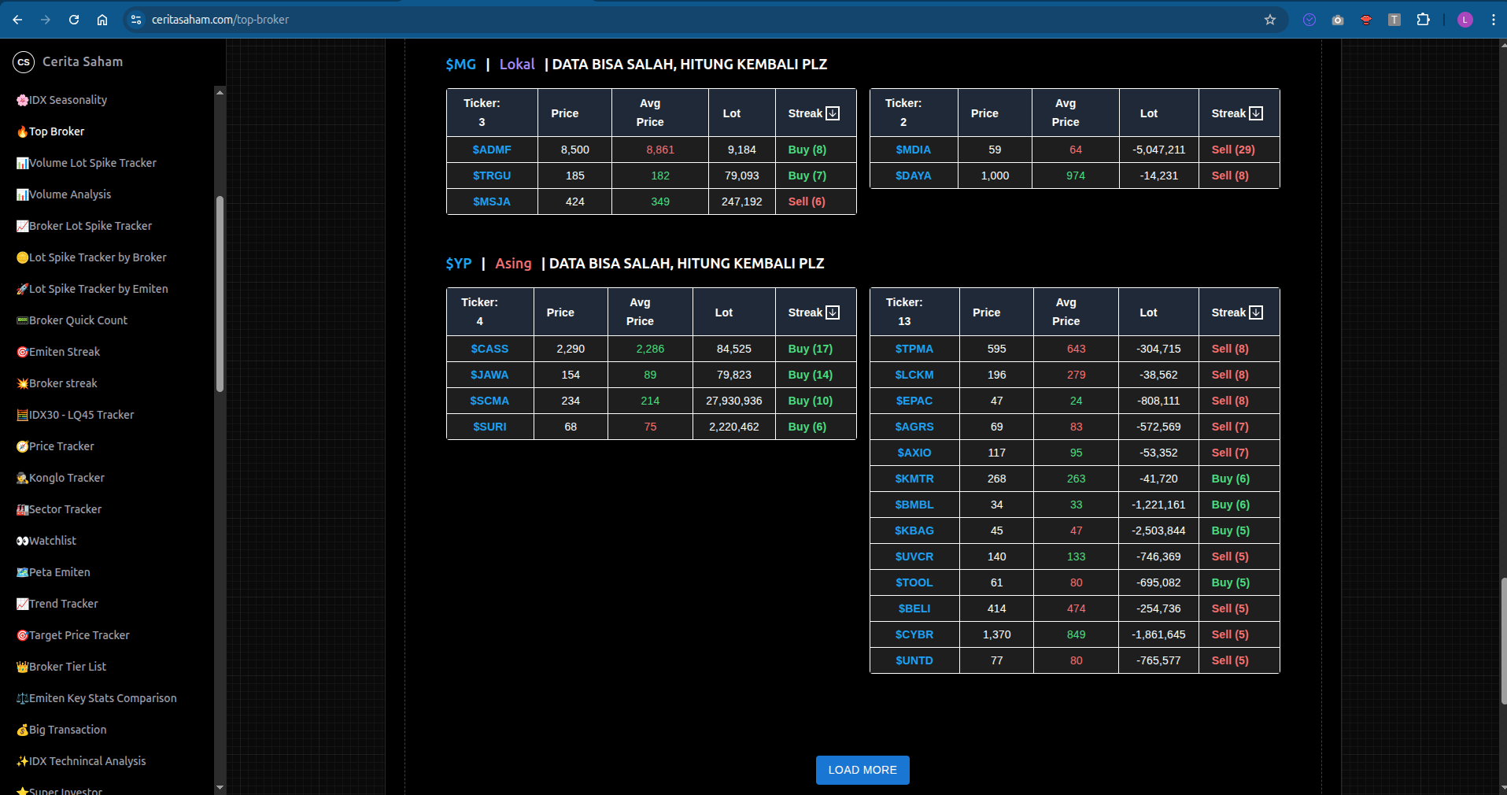Reload the page using the refresh icon
The height and width of the screenshot is (795, 1507).
(74, 20)
